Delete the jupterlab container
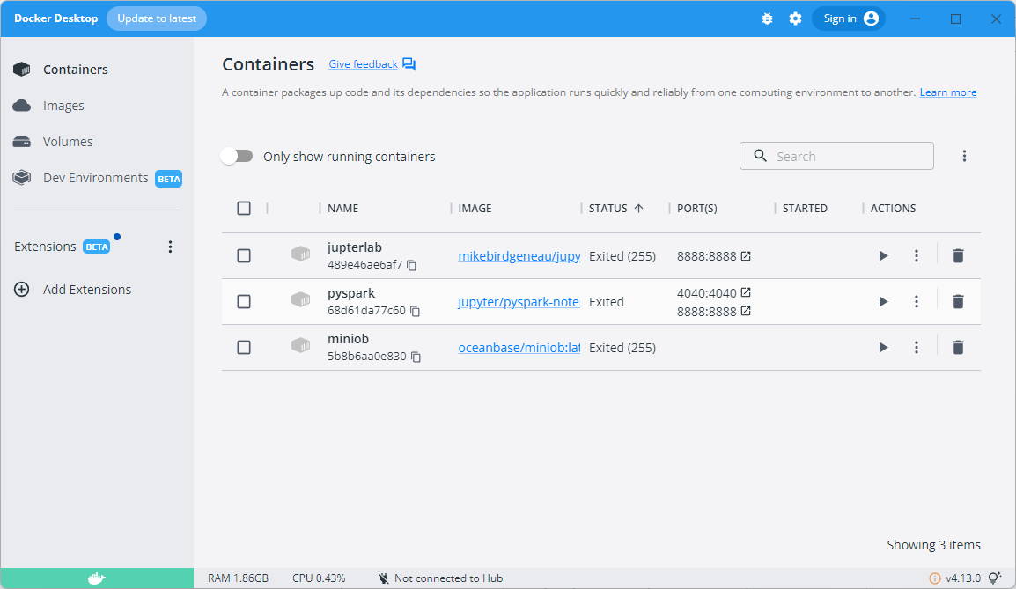The height and width of the screenshot is (589, 1016). pyautogui.click(x=958, y=256)
